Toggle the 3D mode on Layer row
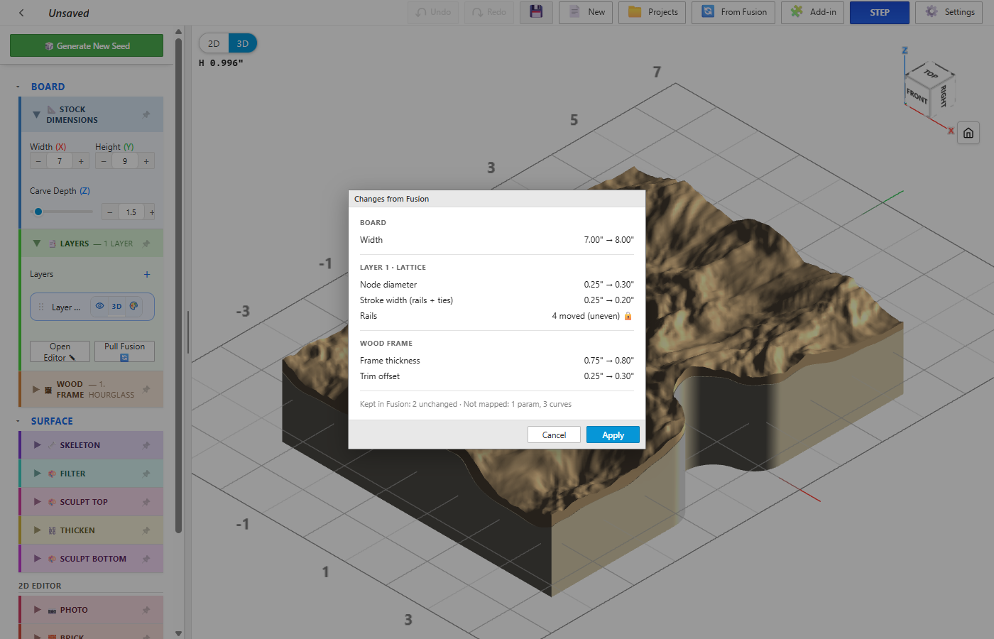 click(x=116, y=307)
